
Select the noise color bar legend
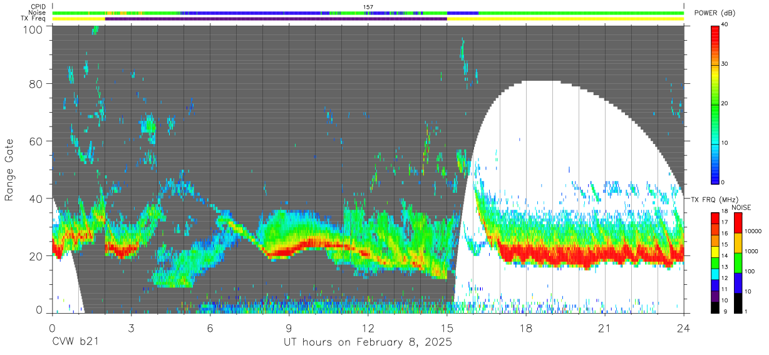click(738, 262)
